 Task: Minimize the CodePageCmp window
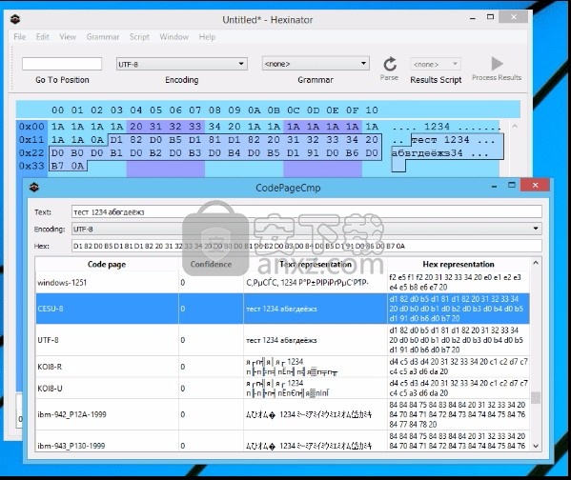494,186
